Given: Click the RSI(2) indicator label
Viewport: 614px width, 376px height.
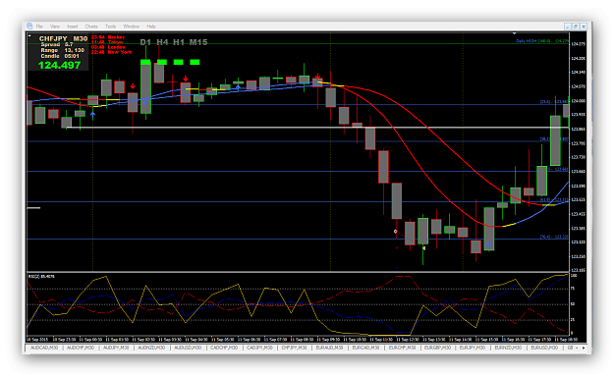Looking at the screenshot, I should pos(41,276).
